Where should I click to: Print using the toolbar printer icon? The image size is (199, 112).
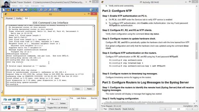[x=17, y=10]
